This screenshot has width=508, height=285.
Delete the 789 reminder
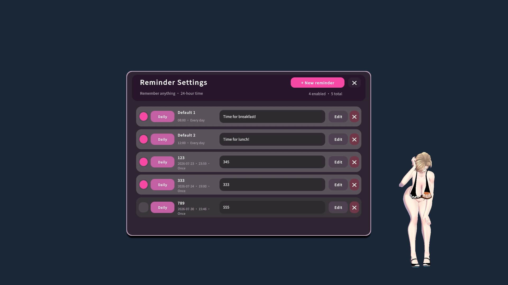coord(354,207)
